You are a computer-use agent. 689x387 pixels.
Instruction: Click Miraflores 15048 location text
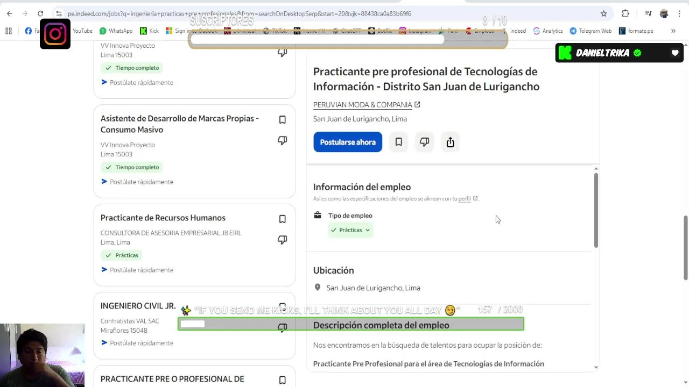tap(123, 331)
